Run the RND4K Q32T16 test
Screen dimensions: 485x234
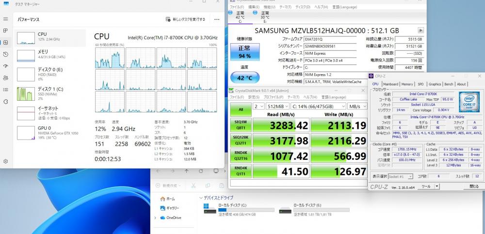click(241, 156)
